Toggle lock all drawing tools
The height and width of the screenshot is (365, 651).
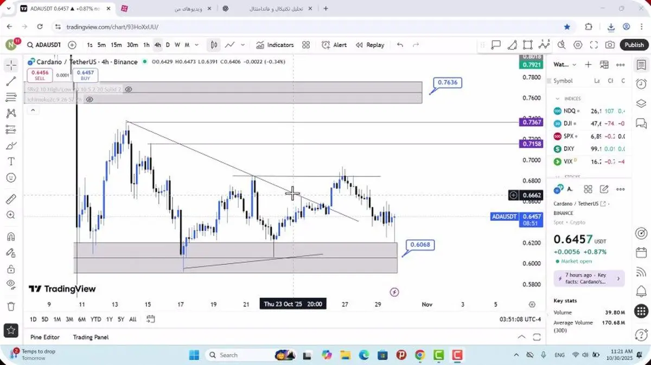(11, 269)
